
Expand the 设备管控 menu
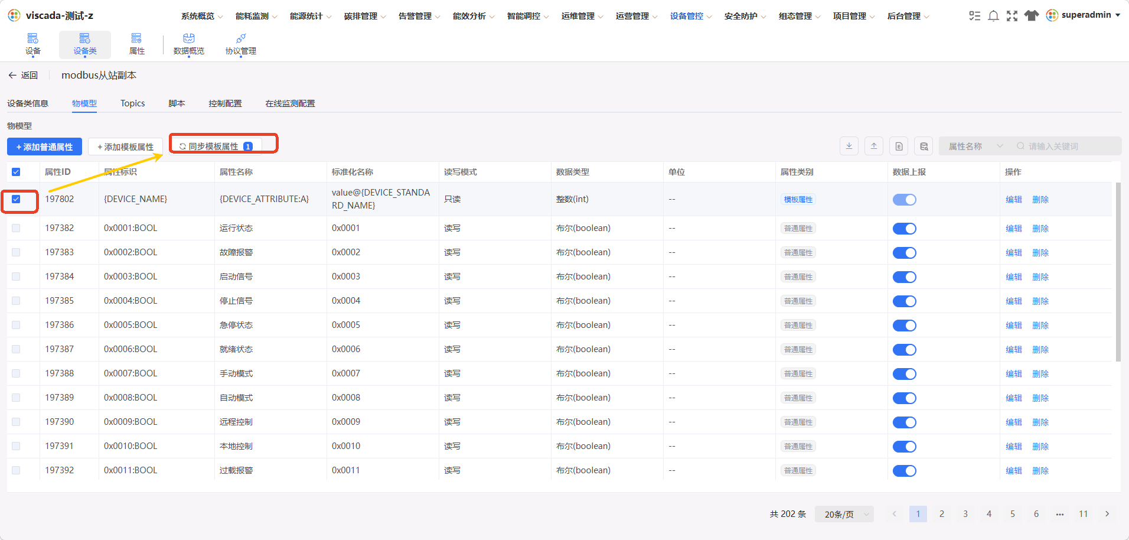[691, 16]
